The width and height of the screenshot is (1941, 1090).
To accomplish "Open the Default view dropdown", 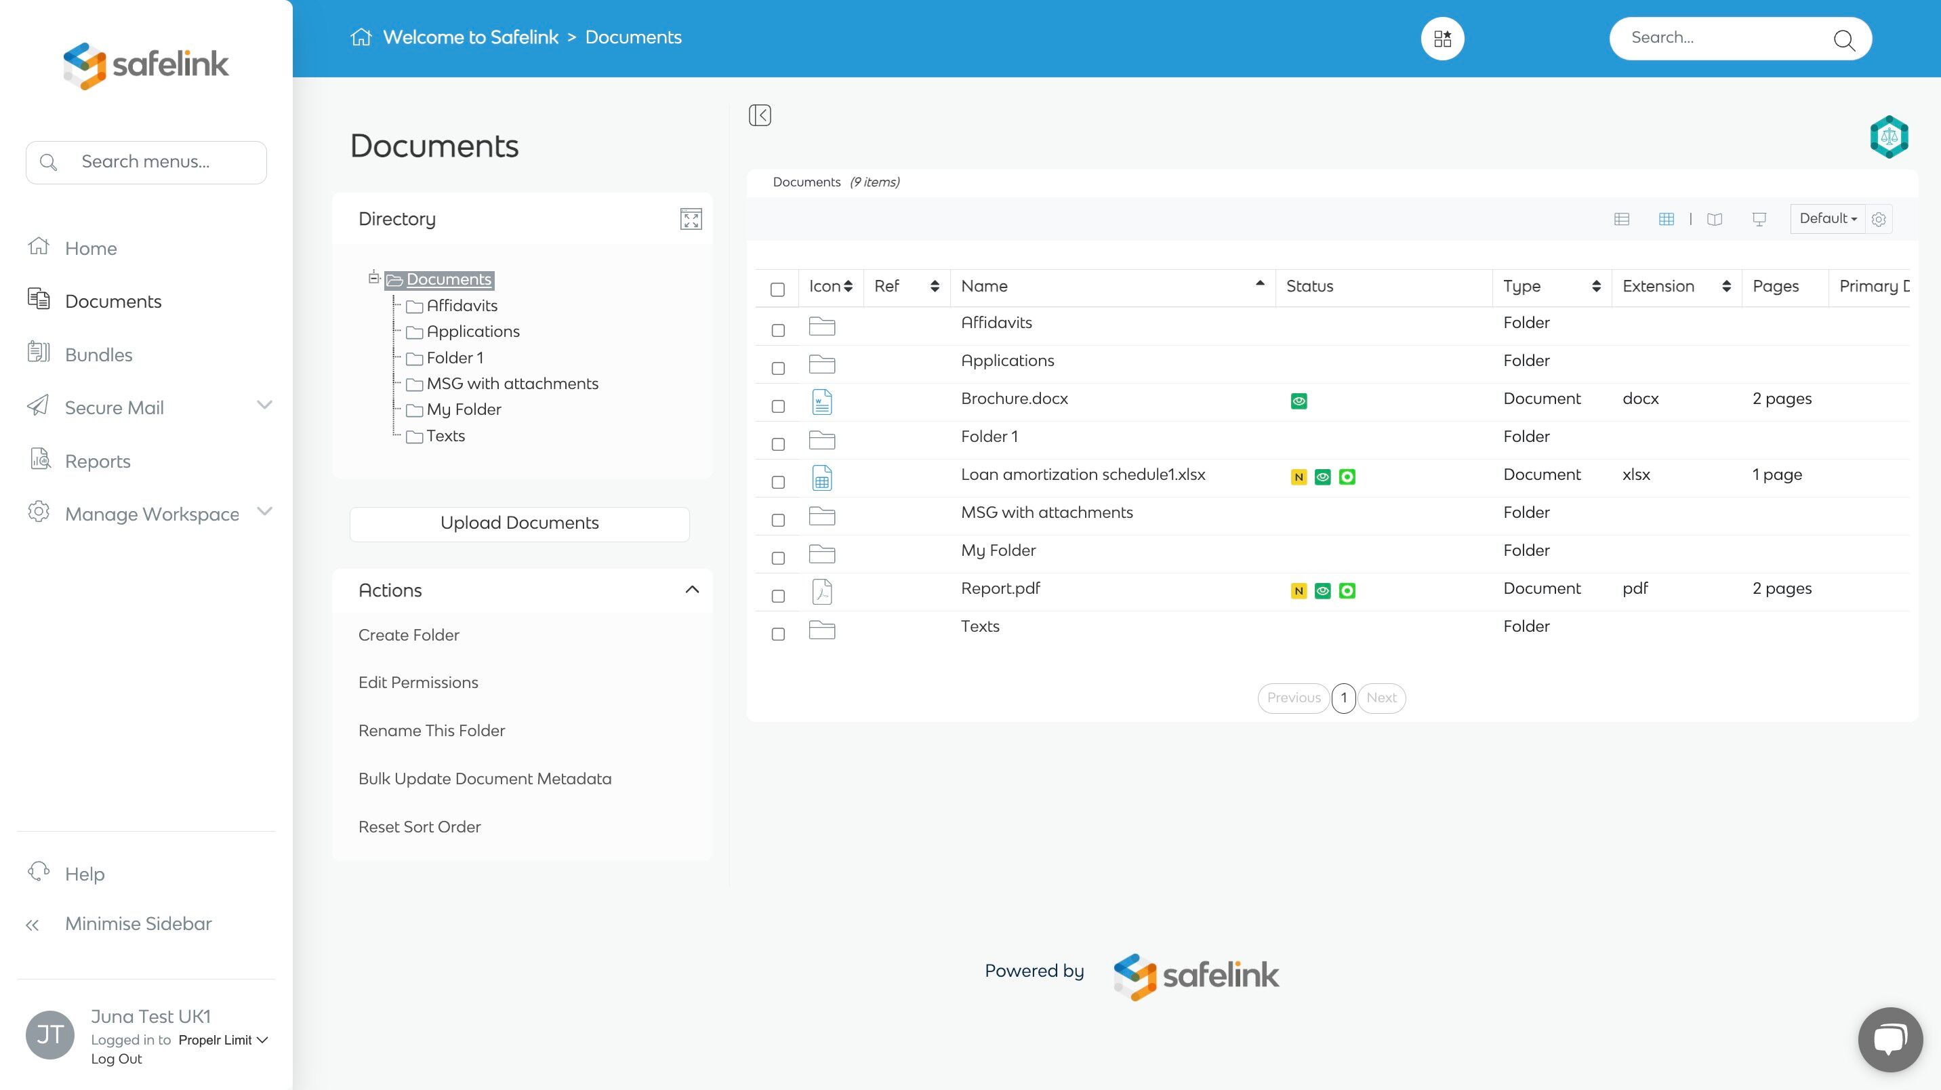I will tap(1827, 218).
